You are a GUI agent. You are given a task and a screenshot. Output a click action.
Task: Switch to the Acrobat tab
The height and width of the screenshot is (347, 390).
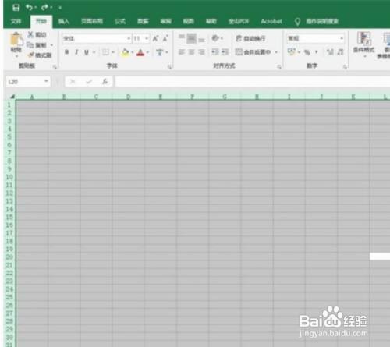click(271, 21)
